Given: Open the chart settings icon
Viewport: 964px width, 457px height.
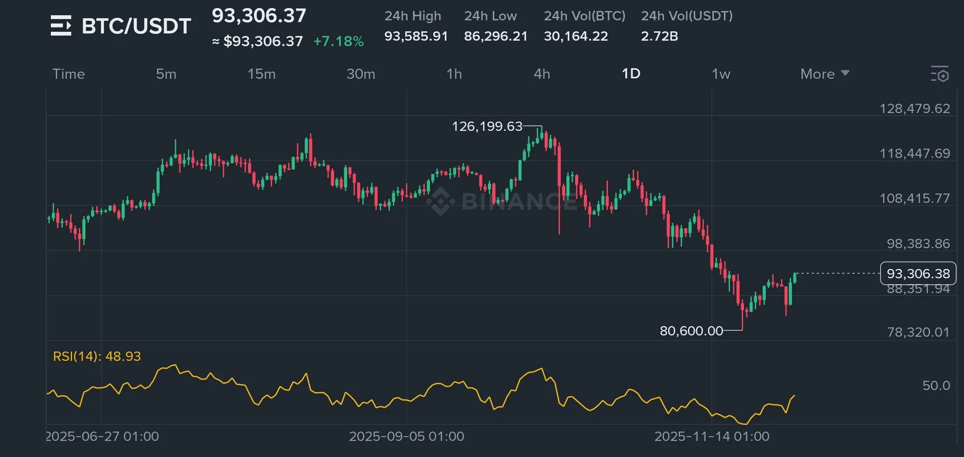Looking at the screenshot, I should [939, 74].
